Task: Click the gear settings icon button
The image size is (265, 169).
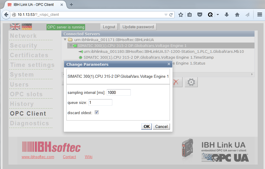Action: point(191,82)
